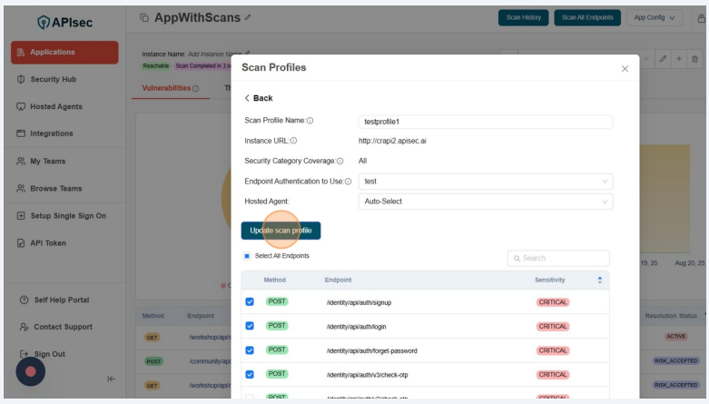Click the red record button at bottom left
The height and width of the screenshot is (404, 709).
point(31,371)
